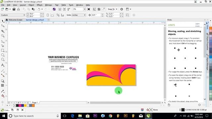212x119 pixels.
Task: Select the Connector tool
Action: click(2, 75)
